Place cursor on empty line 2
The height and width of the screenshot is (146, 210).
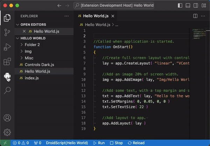click(x=141, y=36)
